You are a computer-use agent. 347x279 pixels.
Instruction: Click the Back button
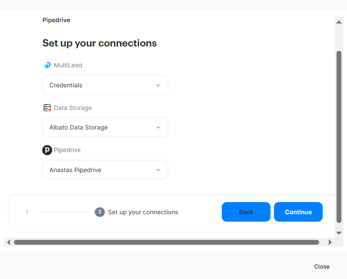pyautogui.click(x=246, y=212)
